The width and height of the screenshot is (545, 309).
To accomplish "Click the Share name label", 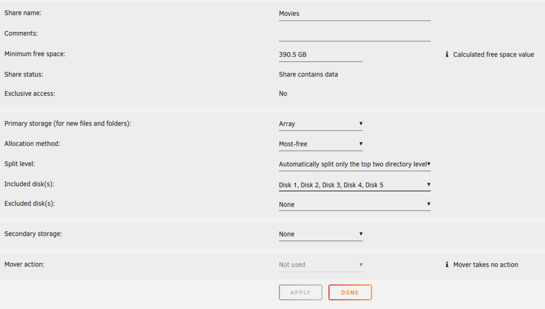I will pyautogui.click(x=22, y=13).
